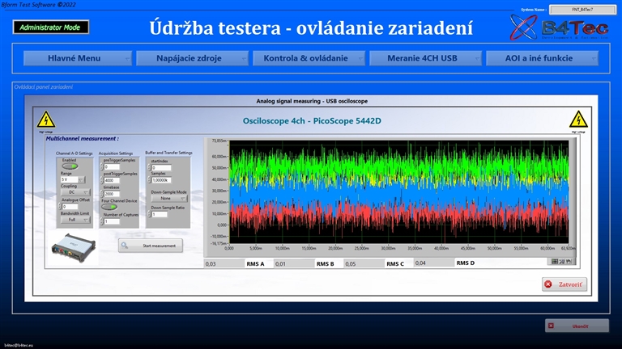622x349 pixels.
Task: Click the Samples stepper arrows
Action: tap(149, 180)
